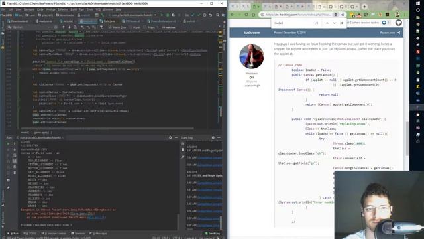Click the Windows Start button in taskbar

418,3
